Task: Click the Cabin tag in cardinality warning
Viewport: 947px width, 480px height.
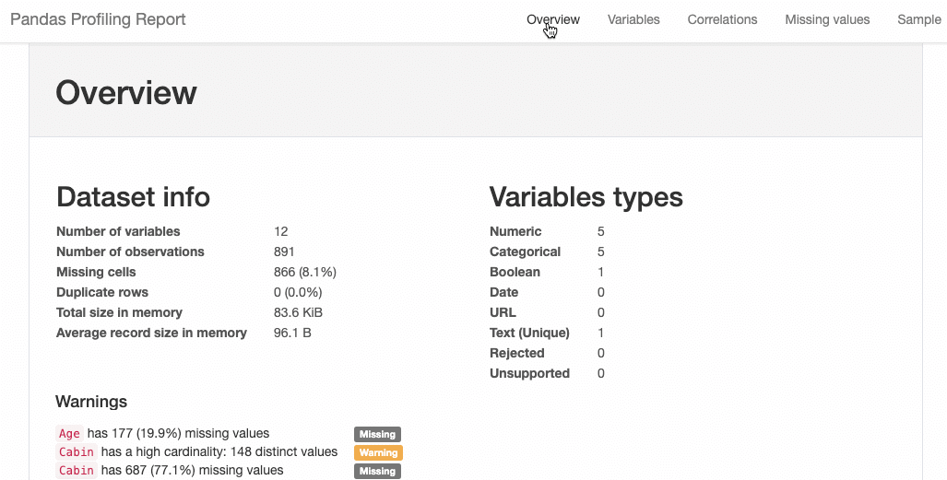Action: [x=77, y=451]
